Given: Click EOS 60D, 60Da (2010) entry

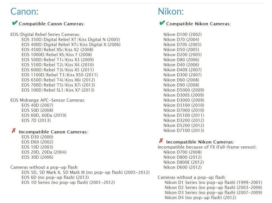Looking at the screenshot, I should pyautogui.click(x=44, y=115).
